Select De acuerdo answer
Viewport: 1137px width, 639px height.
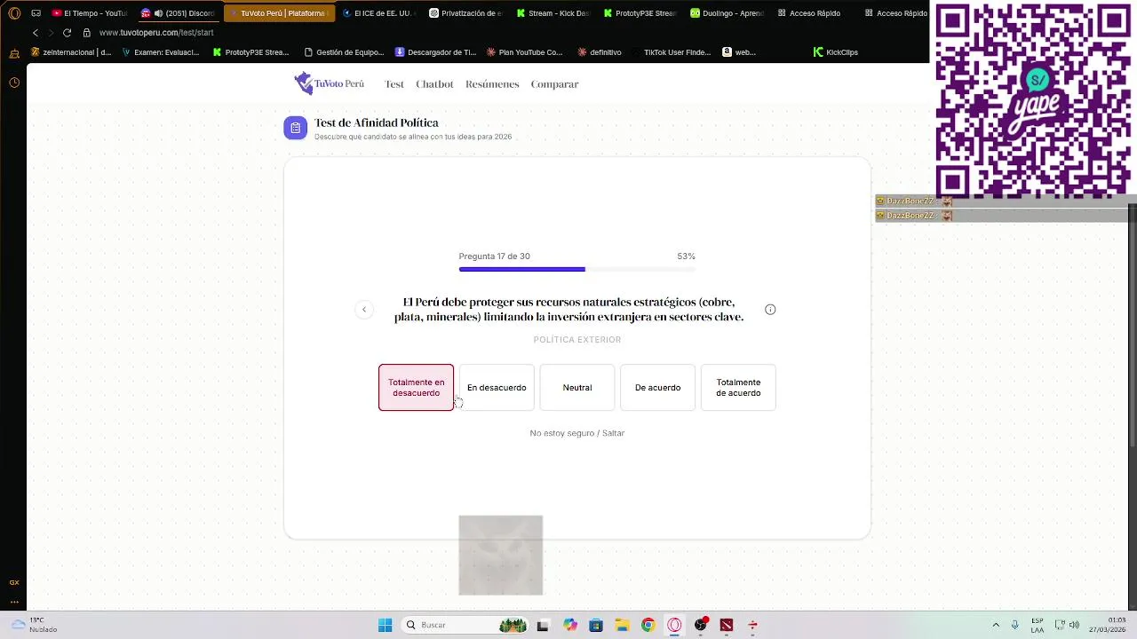click(x=657, y=388)
